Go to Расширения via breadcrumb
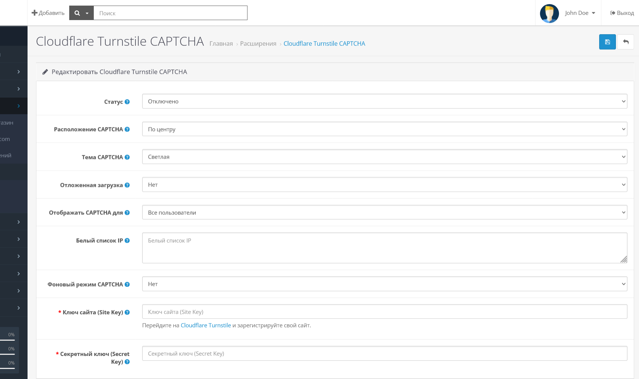This screenshot has width=639, height=379. (258, 43)
